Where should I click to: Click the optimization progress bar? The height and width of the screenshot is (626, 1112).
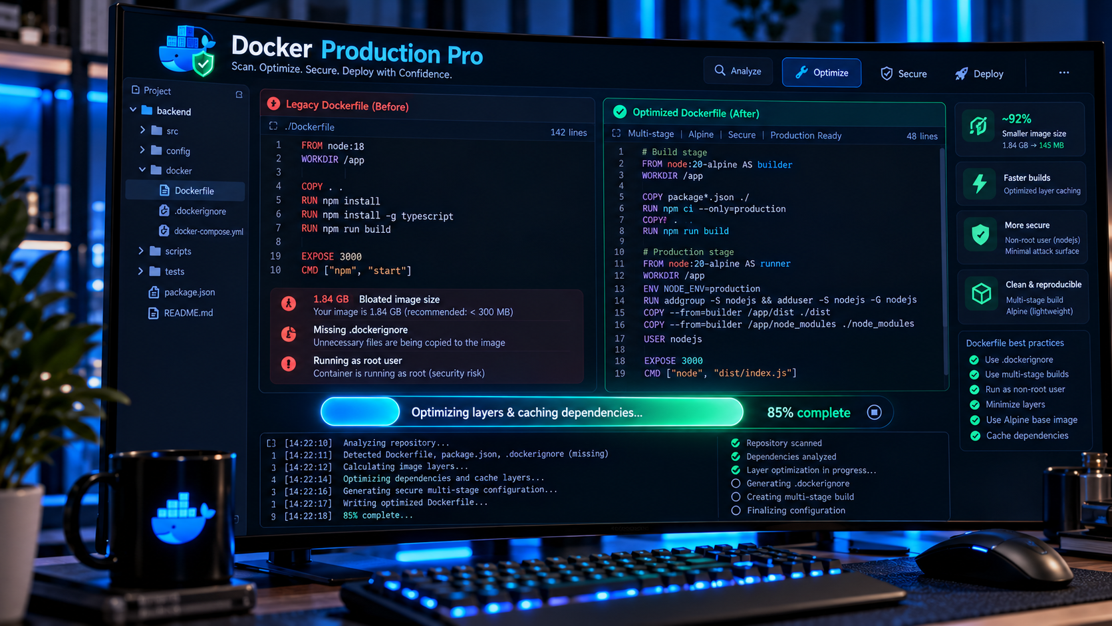click(532, 412)
